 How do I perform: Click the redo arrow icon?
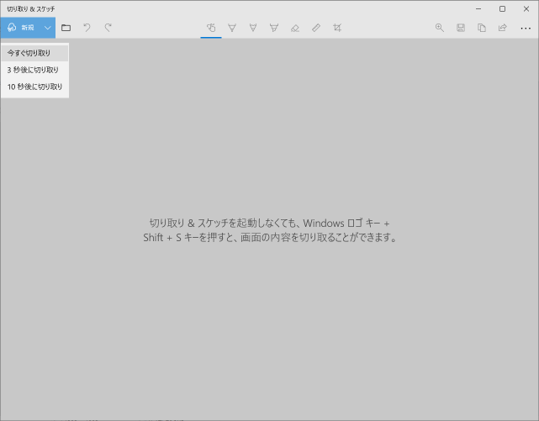(108, 28)
